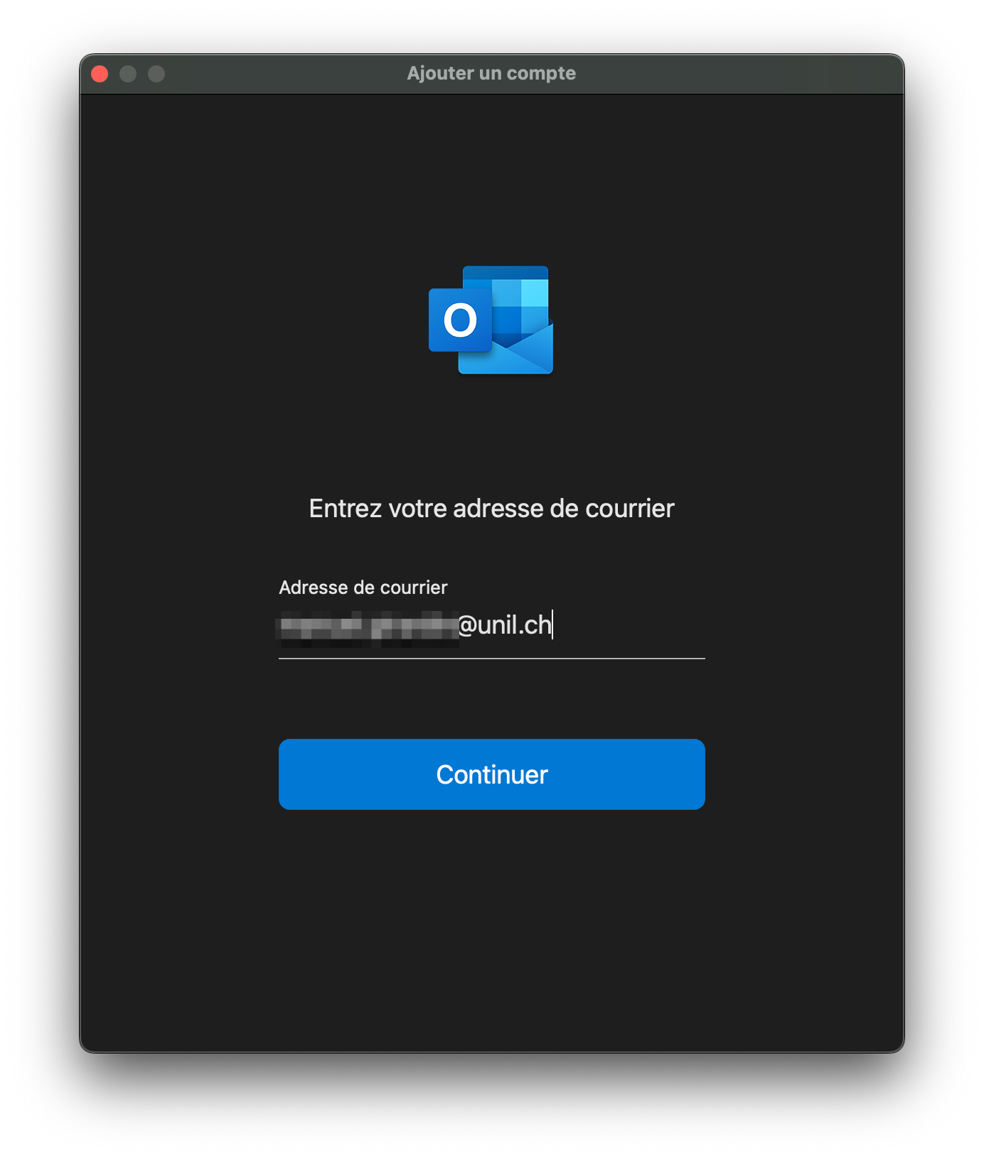Click after the final 'h' of unil.ch
984x1158 pixels.
[x=552, y=626]
